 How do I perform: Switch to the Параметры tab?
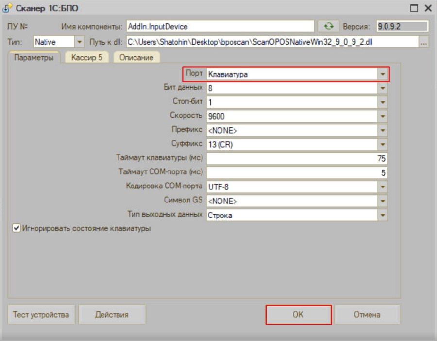34,58
